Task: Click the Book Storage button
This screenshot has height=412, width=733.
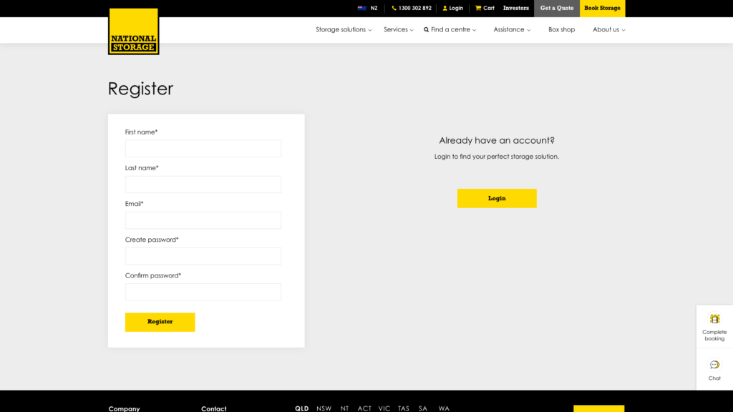Action: pyautogui.click(x=602, y=9)
